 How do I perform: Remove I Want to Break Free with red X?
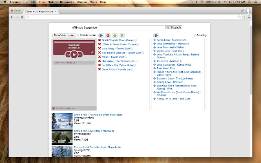(100, 44)
